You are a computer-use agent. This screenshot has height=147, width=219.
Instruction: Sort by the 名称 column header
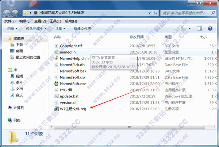click(57, 37)
